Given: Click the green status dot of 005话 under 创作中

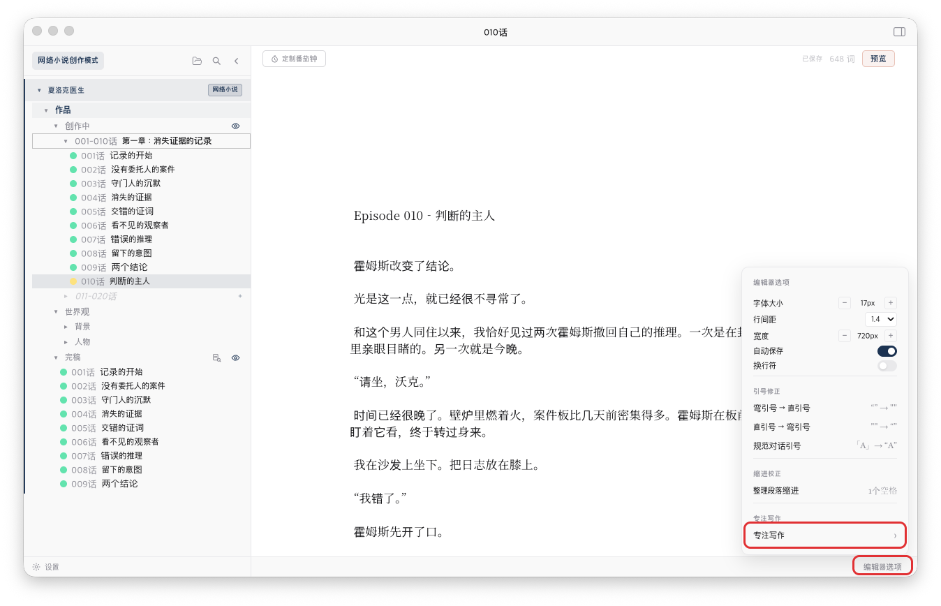Looking at the screenshot, I should coord(73,212).
